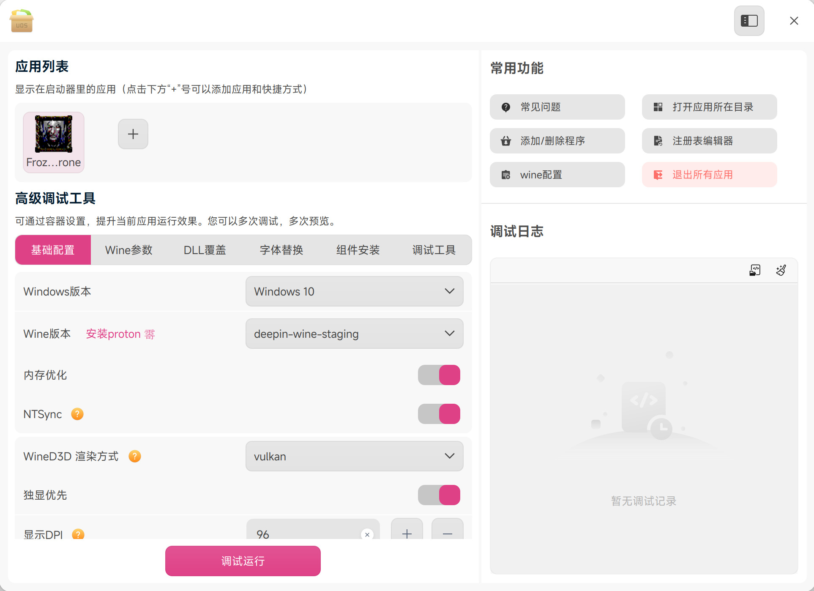
Task: Increase DPI with the plus stepper
Action: [x=407, y=534]
